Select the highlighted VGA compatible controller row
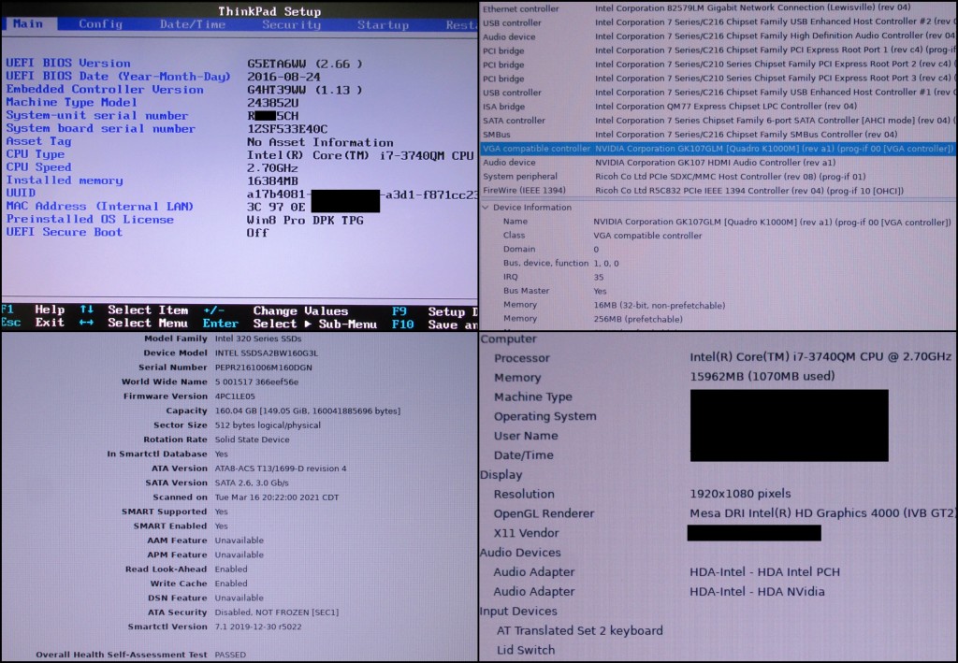 click(718, 149)
